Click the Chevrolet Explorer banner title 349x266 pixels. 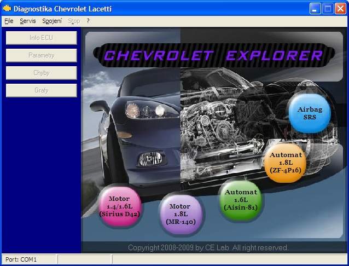(x=214, y=55)
